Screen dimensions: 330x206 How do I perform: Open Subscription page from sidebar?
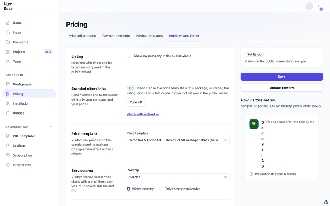point(29,155)
